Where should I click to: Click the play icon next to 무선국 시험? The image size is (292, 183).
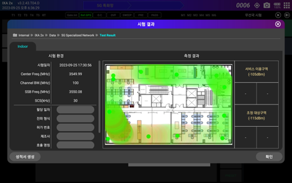point(278,15)
